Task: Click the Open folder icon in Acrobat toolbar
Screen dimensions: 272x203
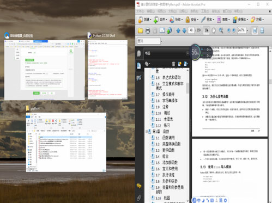Action: pyautogui.click(x=140, y=30)
